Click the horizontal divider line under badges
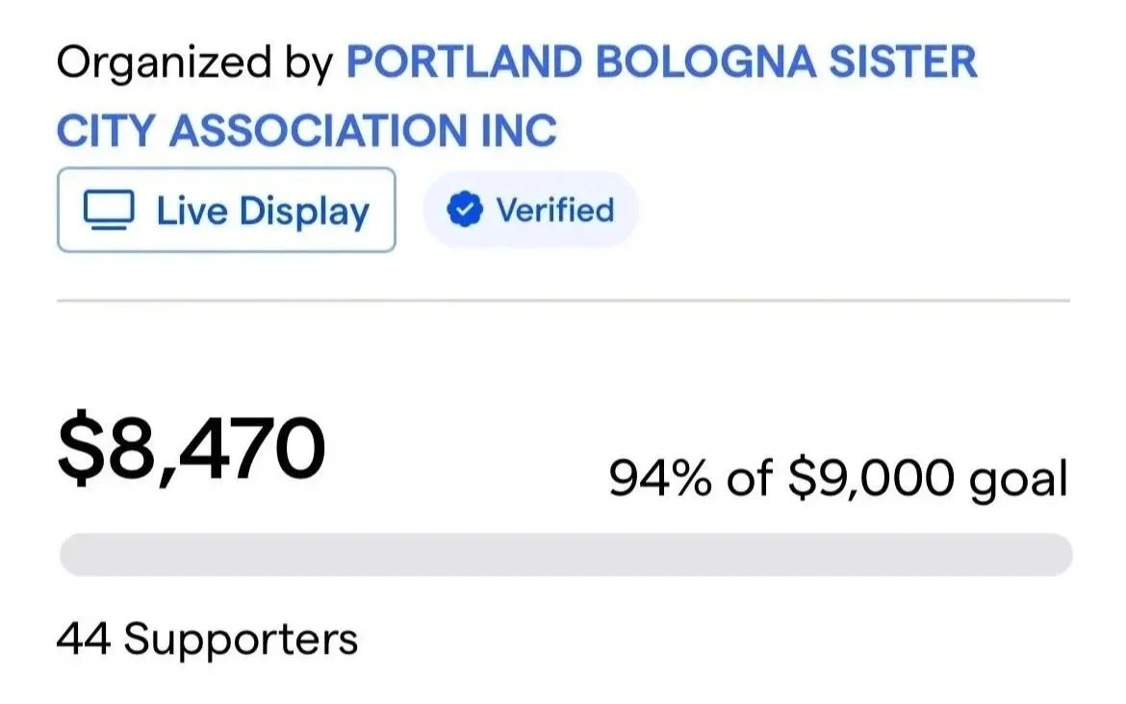This screenshot has width=1126, height=704. (564, 301)
